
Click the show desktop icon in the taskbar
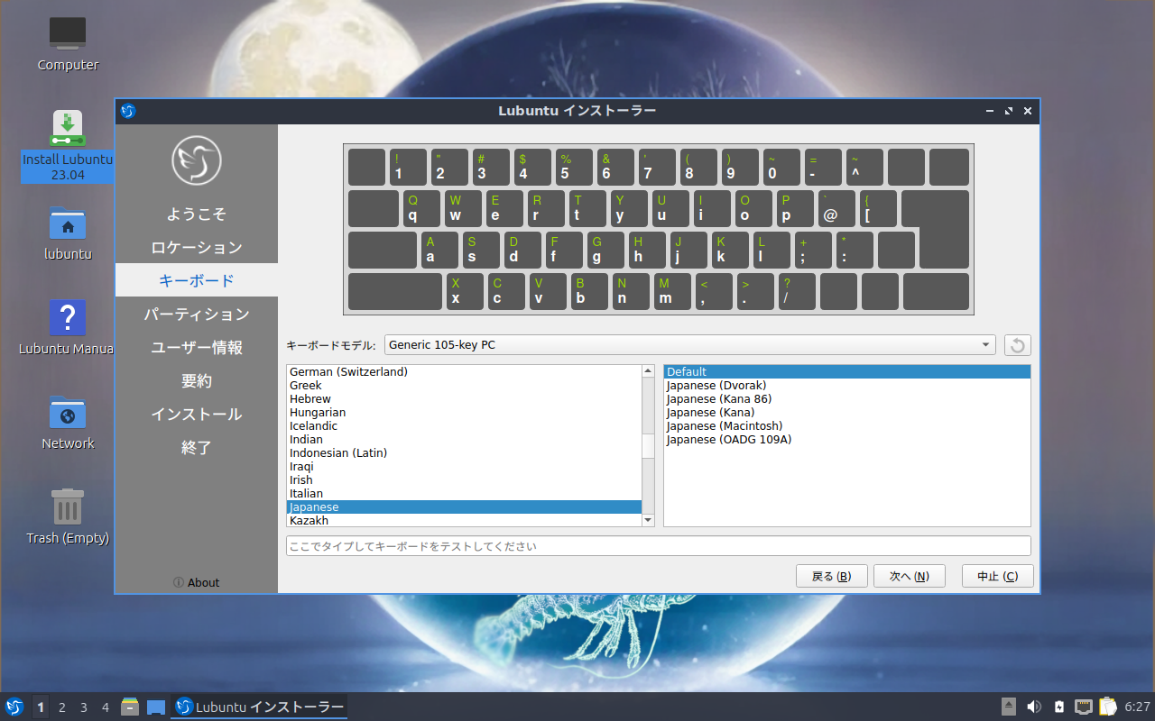(156, 707)
